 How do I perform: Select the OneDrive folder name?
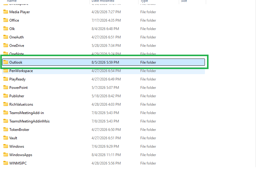tap(17, 46)
